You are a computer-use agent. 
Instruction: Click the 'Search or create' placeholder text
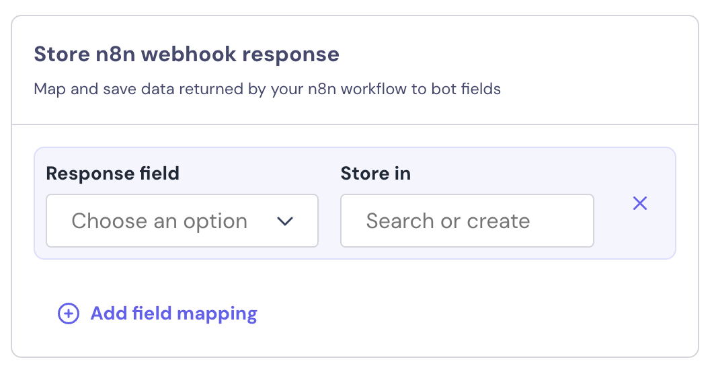click(x=448, y=221)
